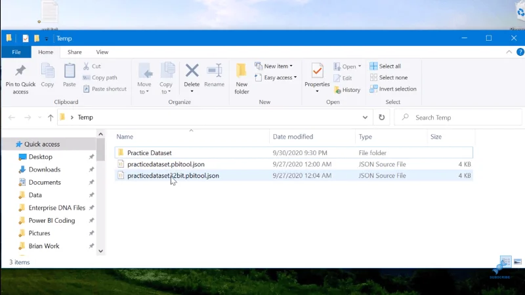Click Pin to Quick access icon

click(x=20, y=70)
